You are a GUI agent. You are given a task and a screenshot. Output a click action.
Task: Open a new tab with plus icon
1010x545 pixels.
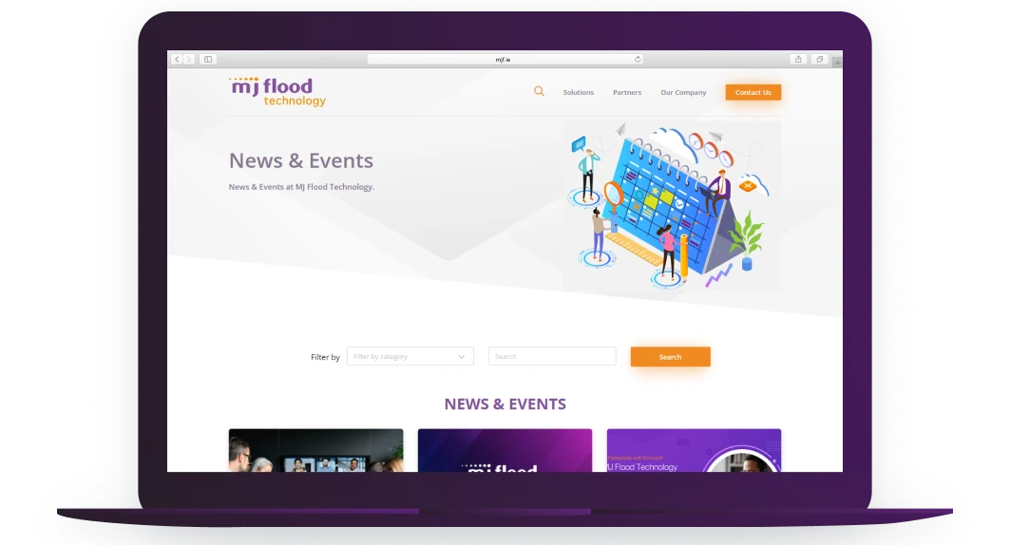(837, 63)
